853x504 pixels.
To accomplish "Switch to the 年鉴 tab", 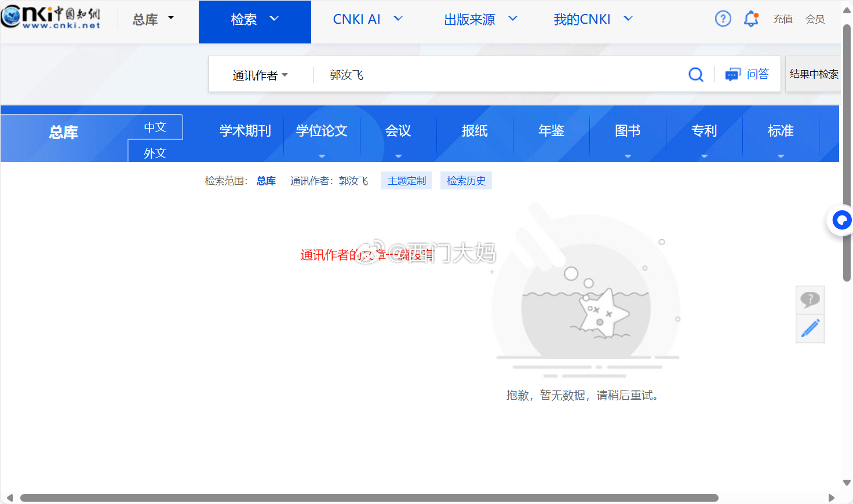I will pyautogui.click(x=551, y=131).
